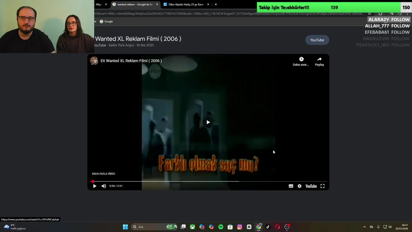Screen dimensions: 412x232
Task: Play the video with the center play button
Action: click(x=208, y=122)
